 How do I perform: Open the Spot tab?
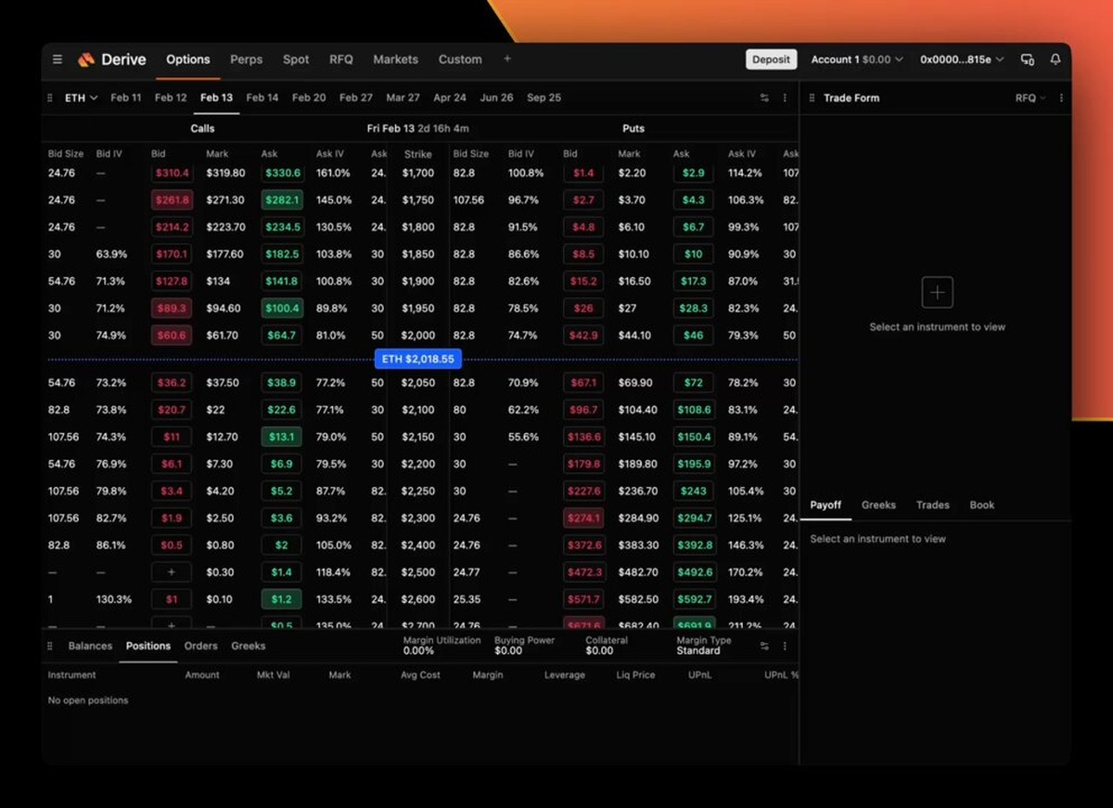(x=296, y=59)
